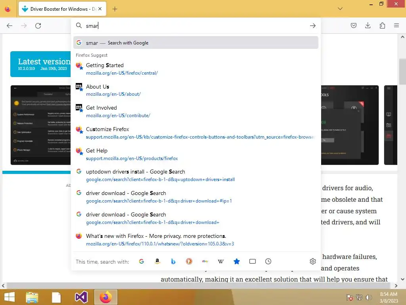The image size is (406, 305).
Task: Click the address bar text field
Action: point(195,26)
